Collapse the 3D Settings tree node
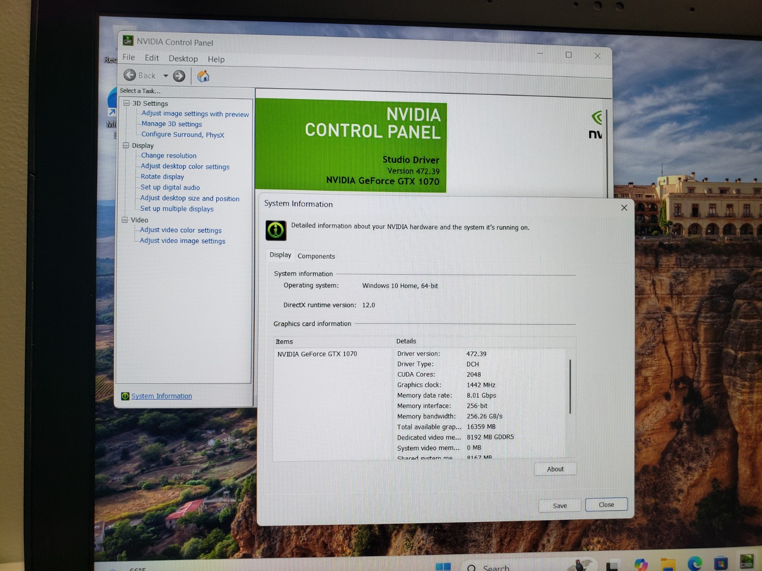 (x=127, y=103)
